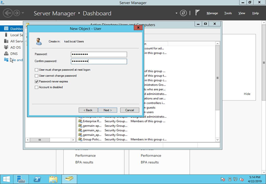Open navigation history dropdown arrow

click(23, 13)
